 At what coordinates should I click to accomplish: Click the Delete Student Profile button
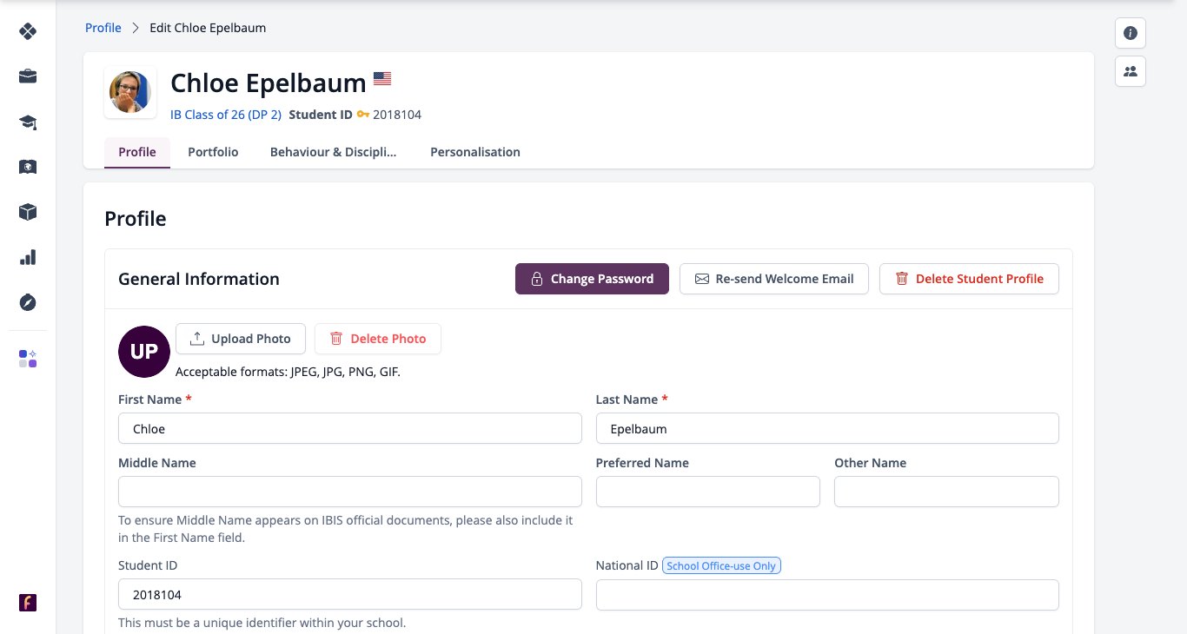[969, 279]
